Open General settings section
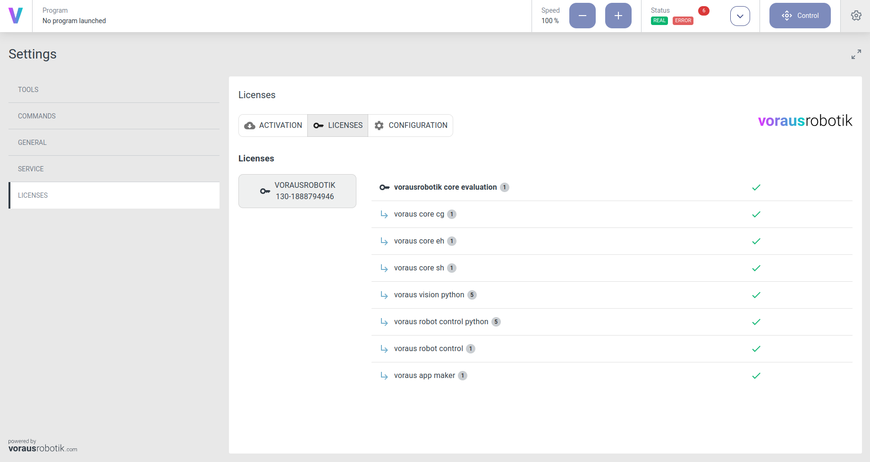The image size is (870, 462). (32, 143)
